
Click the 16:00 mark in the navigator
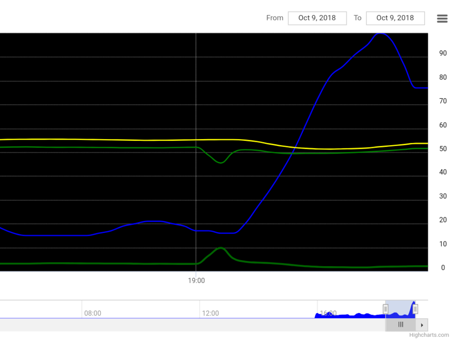pyautogui.click(x=328, y=313)
